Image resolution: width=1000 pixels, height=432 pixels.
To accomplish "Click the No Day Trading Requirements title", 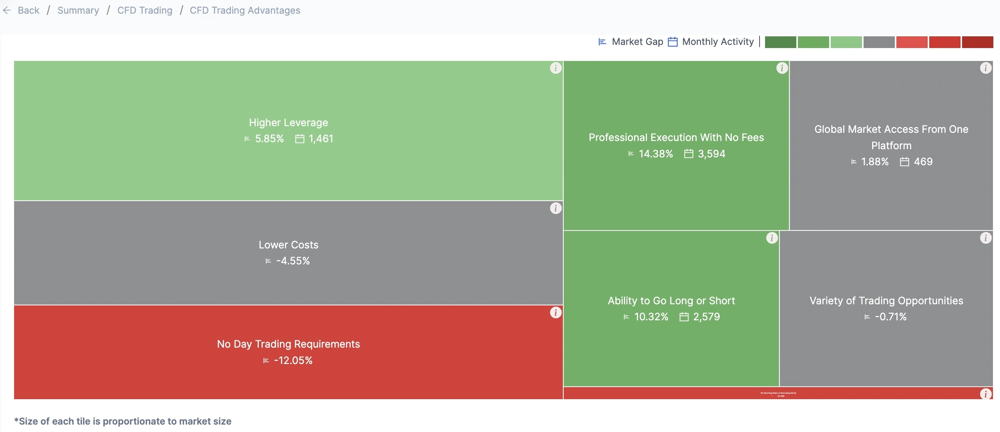I will [289, 344].
